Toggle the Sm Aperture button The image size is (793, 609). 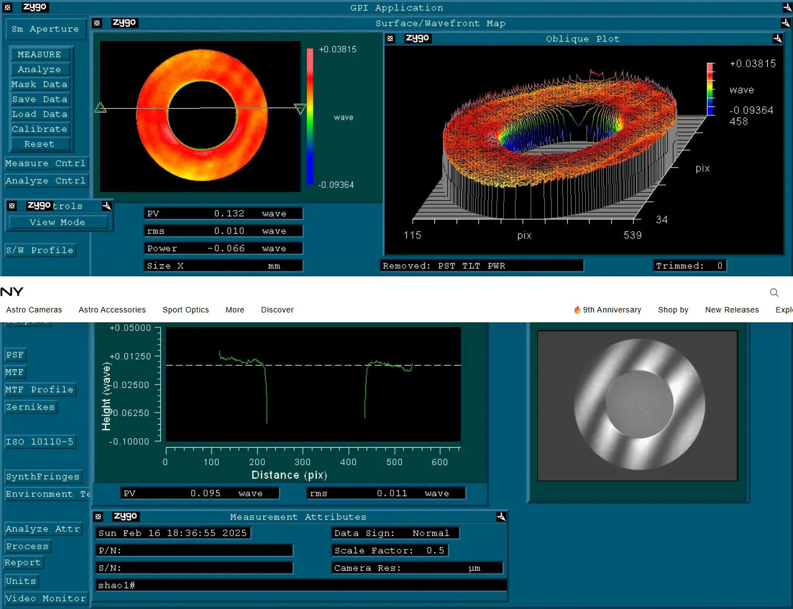pyautogui.click(x=45, y=29)
